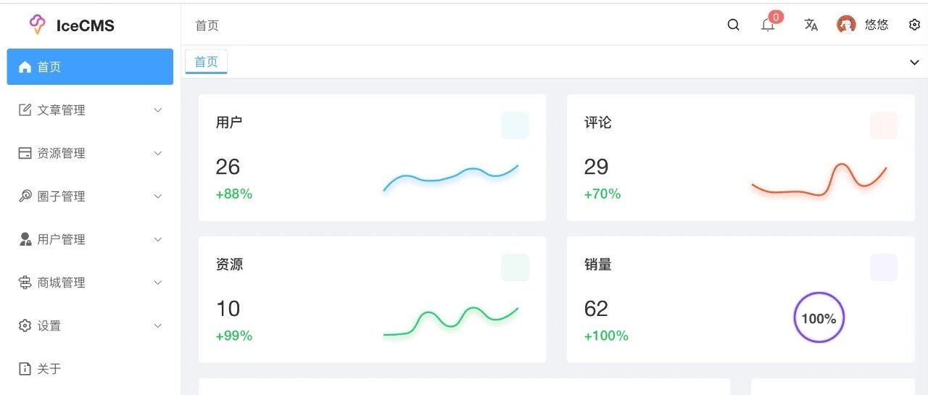This screenshot has height=395, width=928.
Task: Click the 悠悠 username link
Action: click(877, 25)
